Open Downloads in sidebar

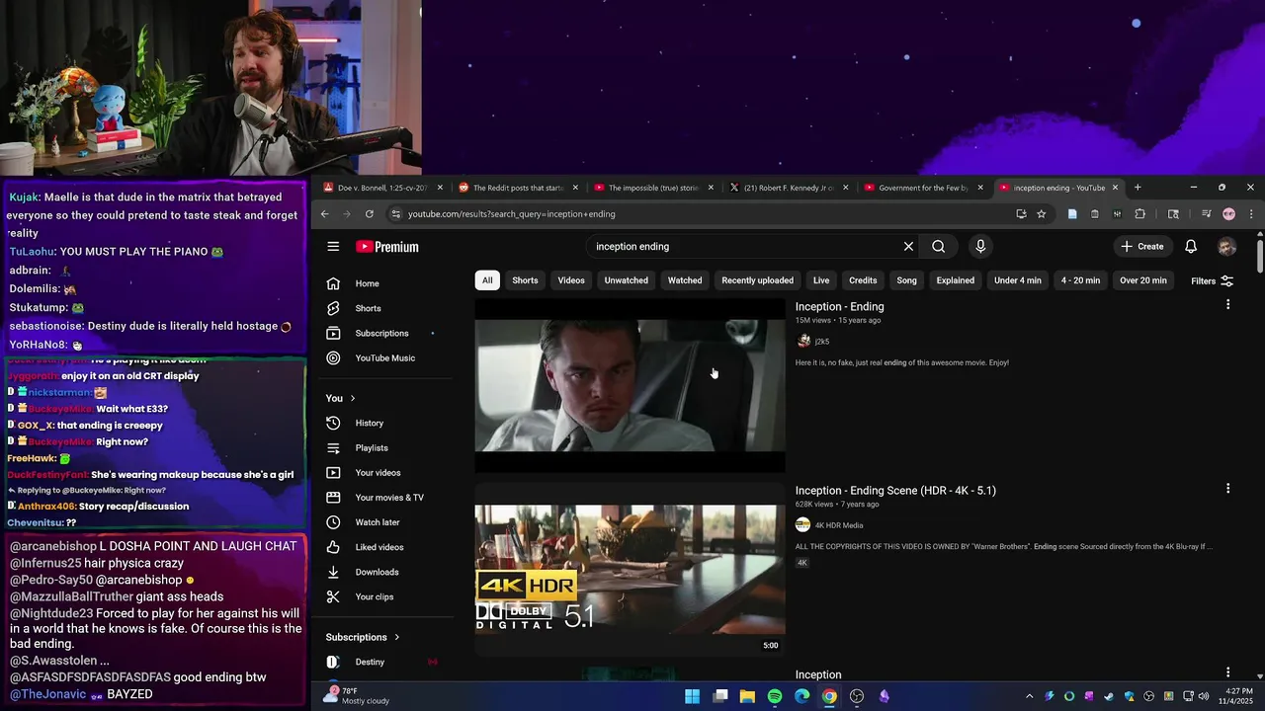[x=383, y=572]
